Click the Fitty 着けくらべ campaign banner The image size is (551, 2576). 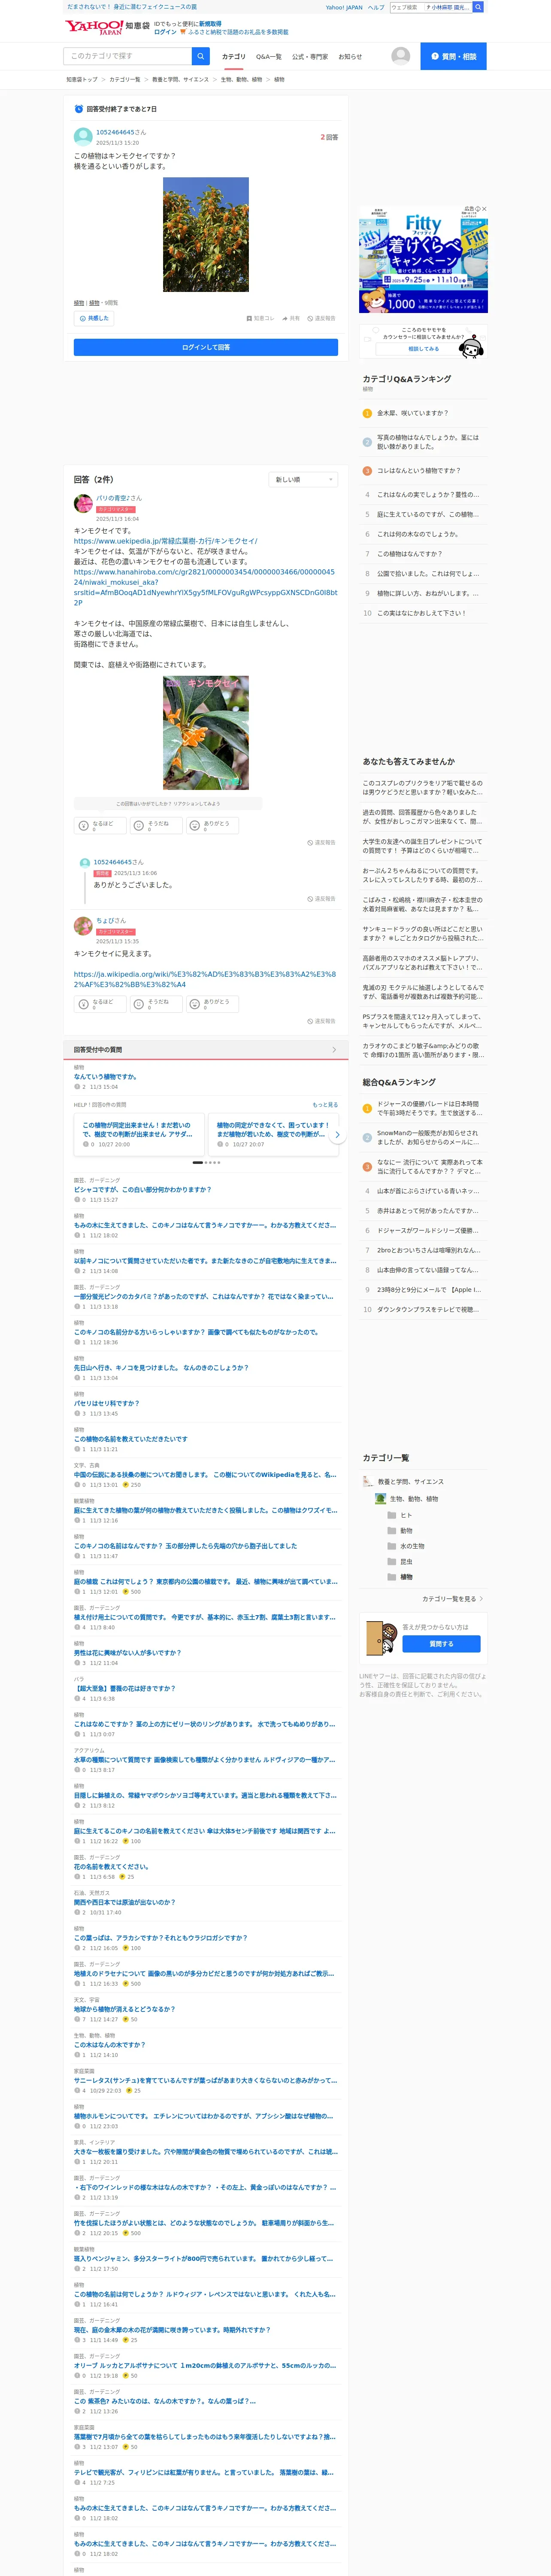[x=423, y=260]
